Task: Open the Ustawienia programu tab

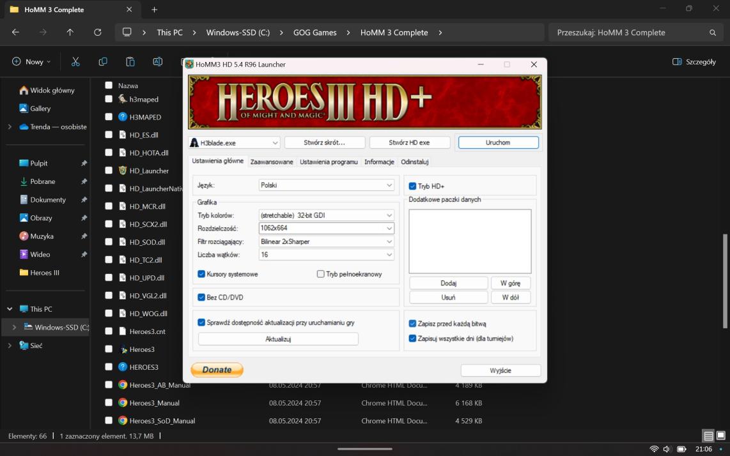Action: coord(329,162)
